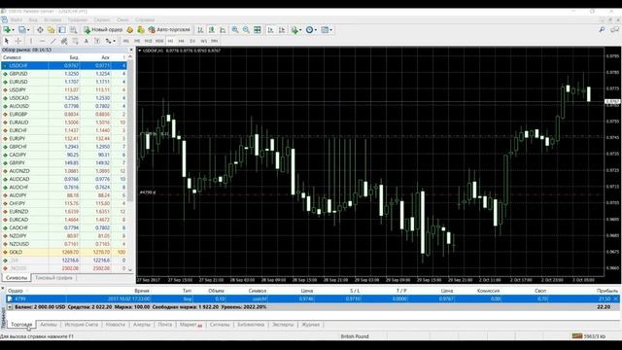Expand the profiles dropdown arrow
This screenshot has height=350, width=622.
(28, 30)
